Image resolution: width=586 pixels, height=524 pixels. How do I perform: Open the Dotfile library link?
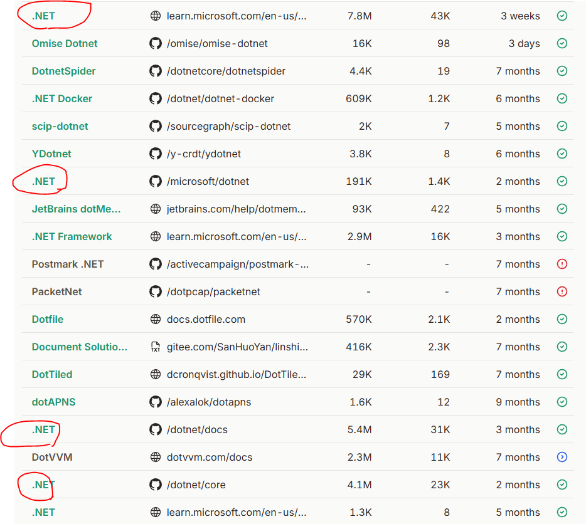[x=48, y=319]
